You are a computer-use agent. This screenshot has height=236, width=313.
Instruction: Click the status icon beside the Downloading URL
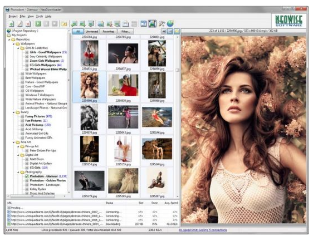(x=8, y=224)
